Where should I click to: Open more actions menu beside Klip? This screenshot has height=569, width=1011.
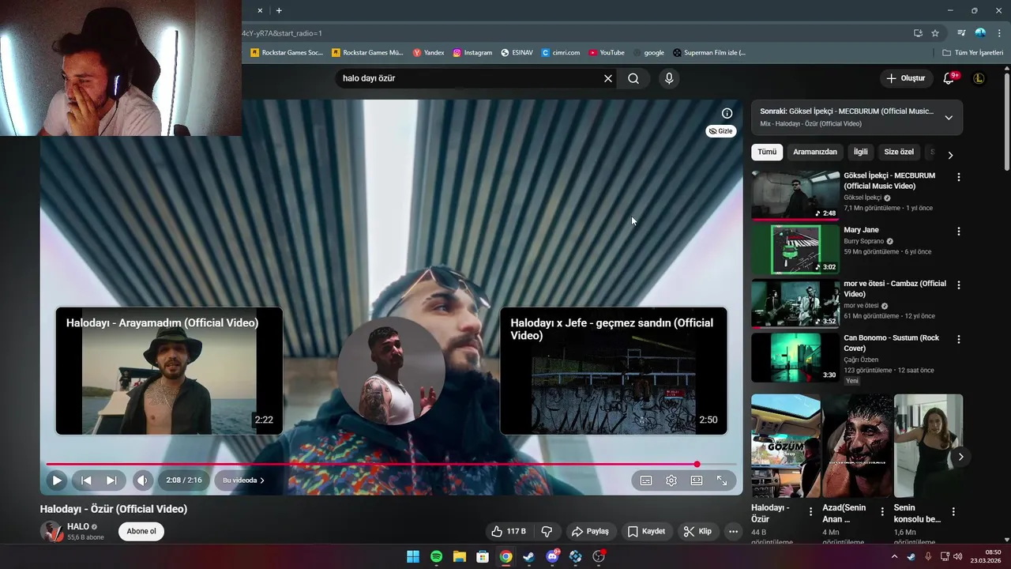[x=733, y=531]
